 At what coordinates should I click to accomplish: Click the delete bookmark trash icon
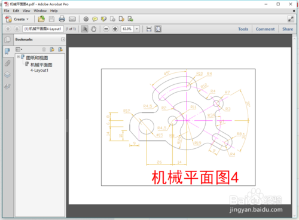pos(44,49)
